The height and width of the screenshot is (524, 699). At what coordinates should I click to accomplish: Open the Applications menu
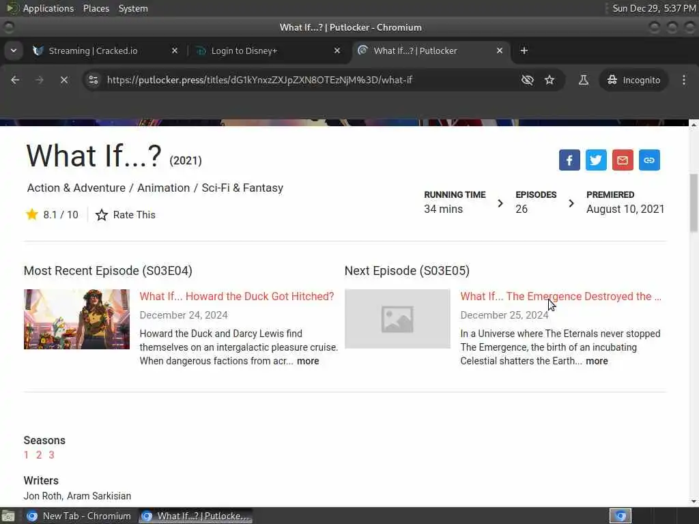coord(48,8)
